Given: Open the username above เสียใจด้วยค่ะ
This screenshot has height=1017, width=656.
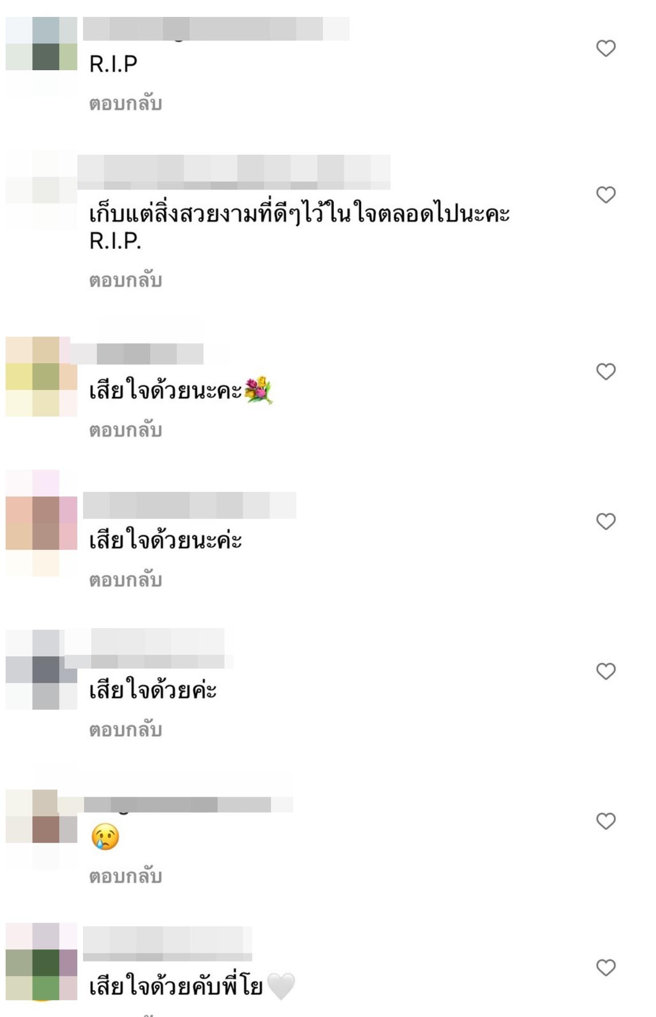Looking at the screenshot, I should click(149, 649).
